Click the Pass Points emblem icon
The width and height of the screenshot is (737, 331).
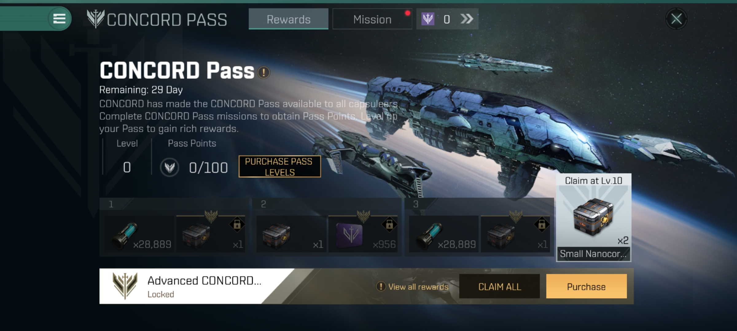(170, 167)
